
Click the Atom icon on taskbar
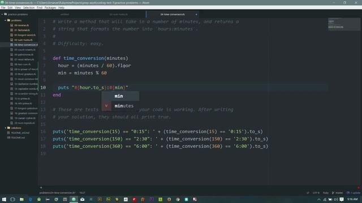pyautogui.click(x=74, y=199)
